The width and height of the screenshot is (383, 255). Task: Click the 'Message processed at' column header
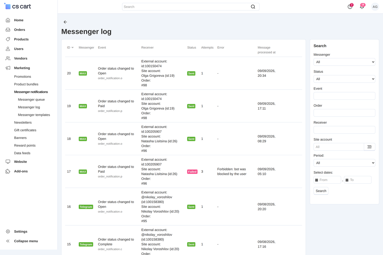coord(267,50)
